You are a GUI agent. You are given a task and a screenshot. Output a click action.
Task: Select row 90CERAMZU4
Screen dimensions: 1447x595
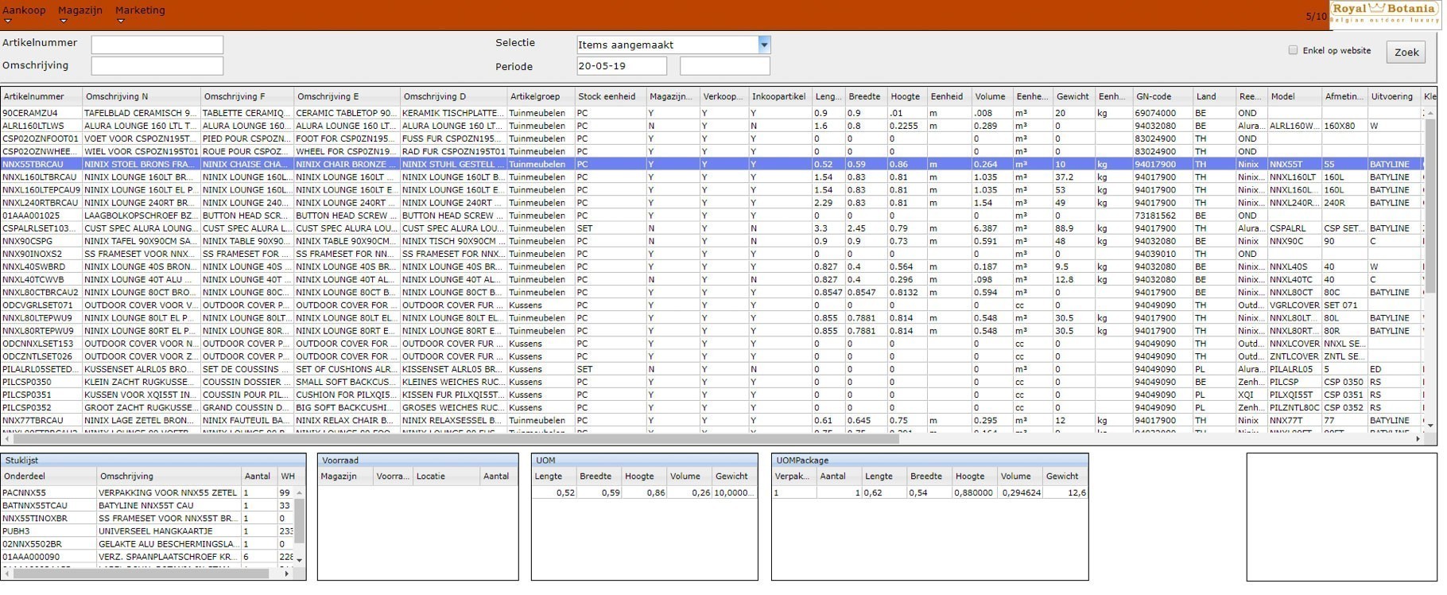[712, 113]
